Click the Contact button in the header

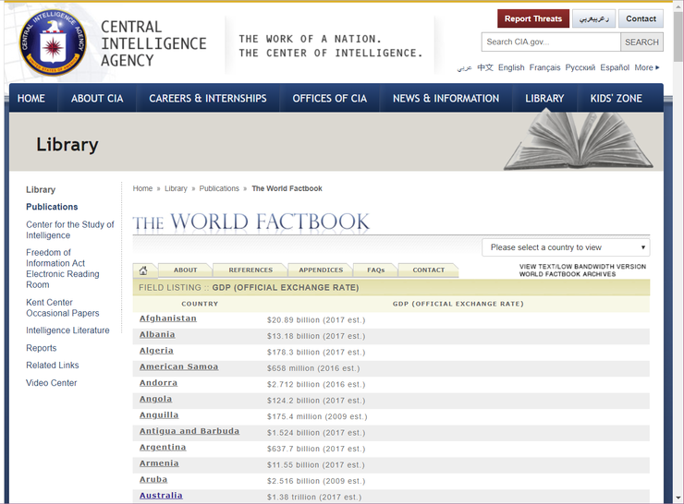[641, 18]
